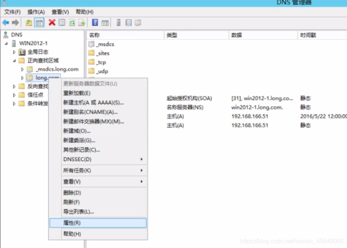Screen dimensions: 347x248
Task: Expand the long.com zone node
Action: (x=22, y=78)
